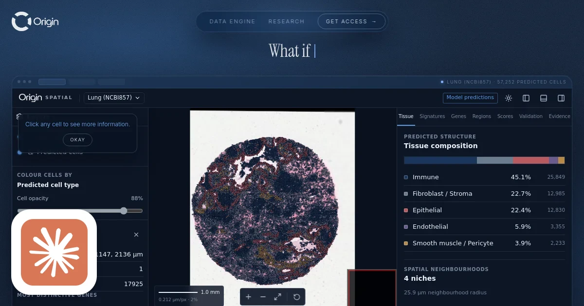The image size is (584, 306).
Task: Click the 12,985 cell count value
Action: [x=556, y=194]
